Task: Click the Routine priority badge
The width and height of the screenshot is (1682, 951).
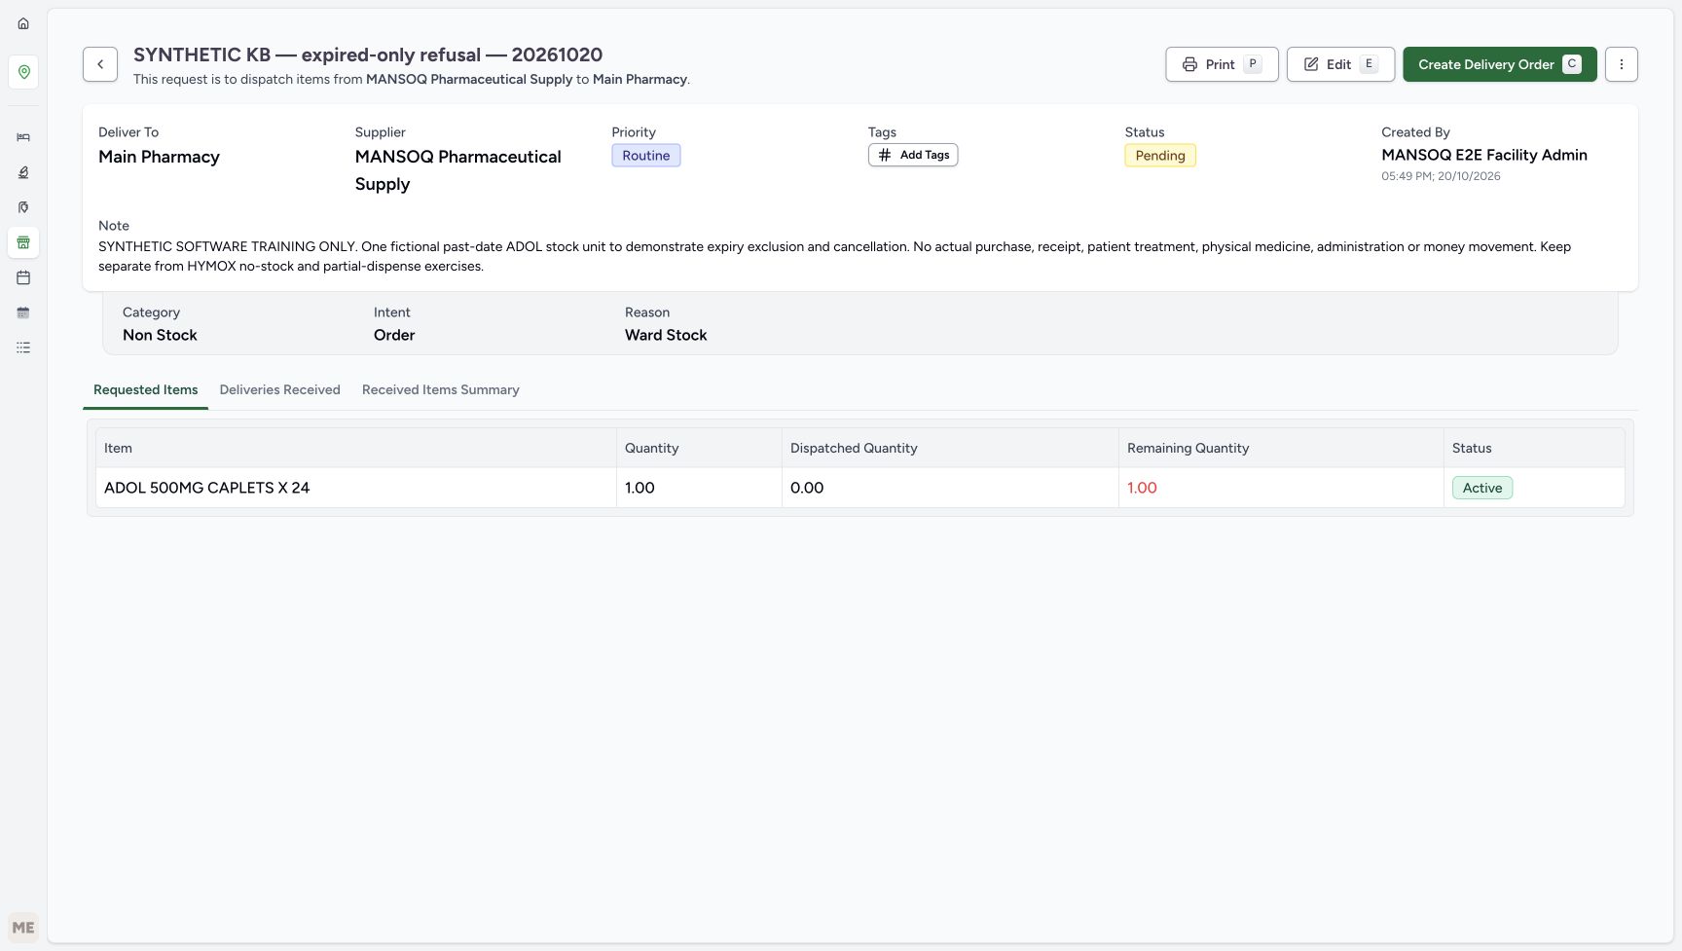Action: click(x=646, y=156)
